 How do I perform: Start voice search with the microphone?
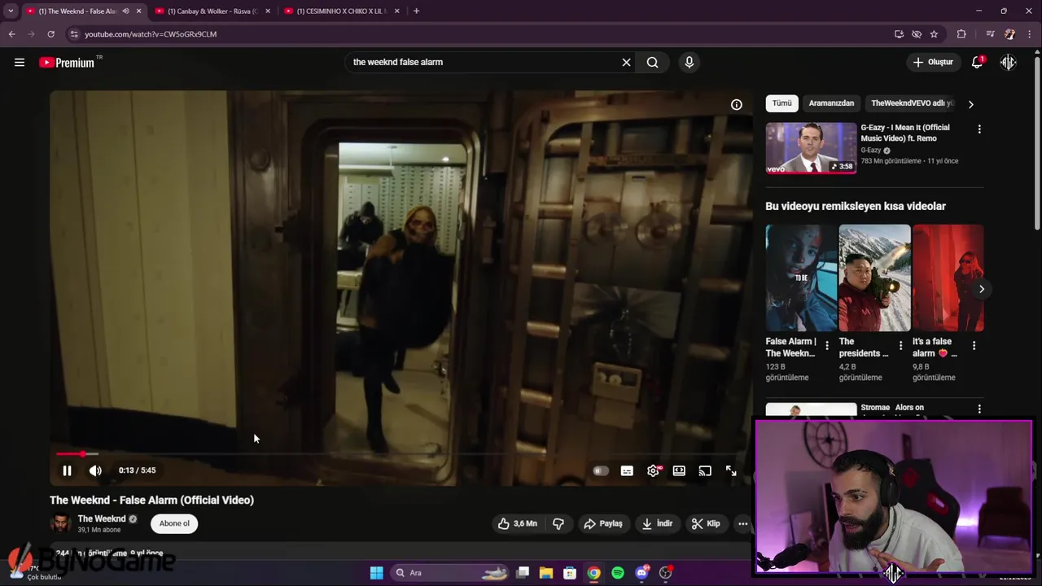click(690, 62)
